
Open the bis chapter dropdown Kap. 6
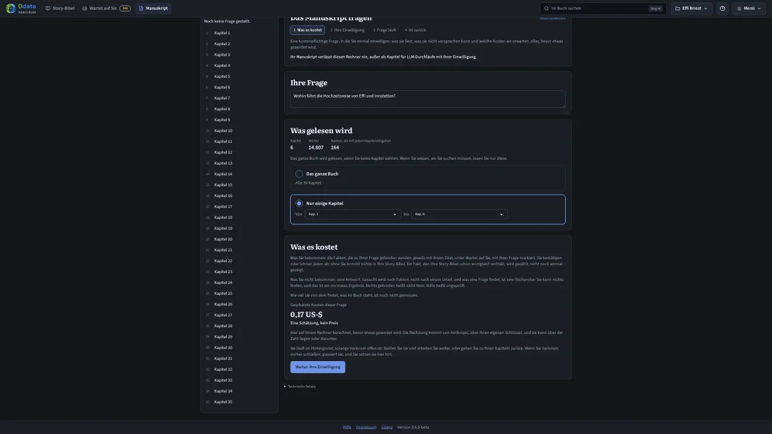(460, 214)
